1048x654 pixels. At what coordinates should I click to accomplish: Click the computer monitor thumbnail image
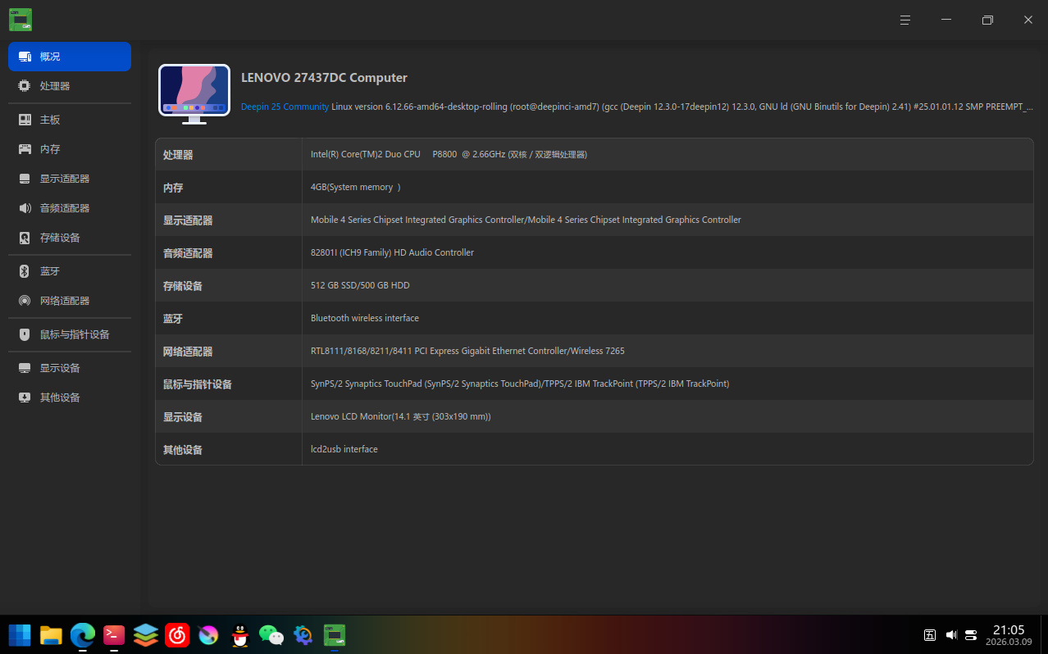click(x=194, y=93)
